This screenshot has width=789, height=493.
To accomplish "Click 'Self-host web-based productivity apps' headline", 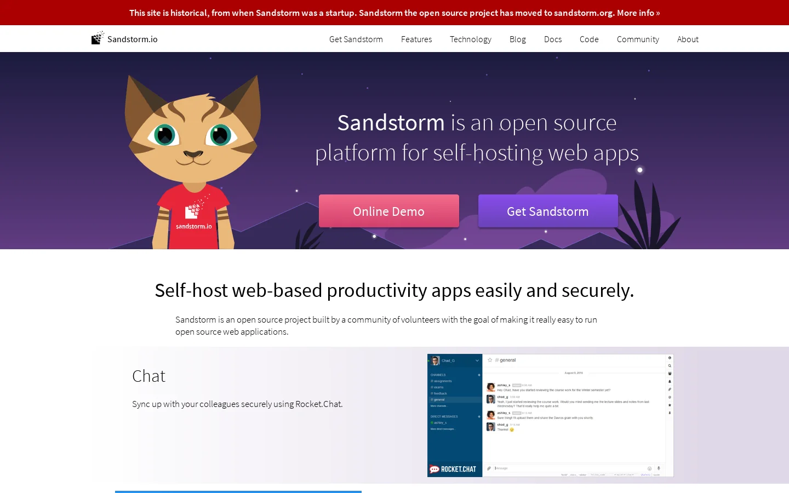I will click(395, 290).
